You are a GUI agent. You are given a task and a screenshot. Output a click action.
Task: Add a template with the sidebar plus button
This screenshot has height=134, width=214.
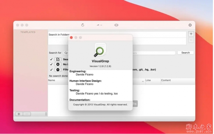[x=19, y=114]
